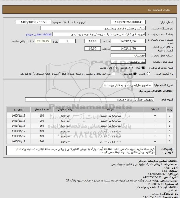Click the response deadline date 1403/11/06
The height and width of the screenshot is (198, 180).
click(128, 41)
